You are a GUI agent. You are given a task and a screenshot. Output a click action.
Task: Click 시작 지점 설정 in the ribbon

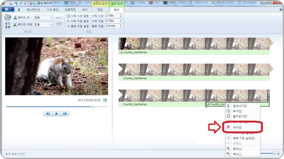point(78,21)
